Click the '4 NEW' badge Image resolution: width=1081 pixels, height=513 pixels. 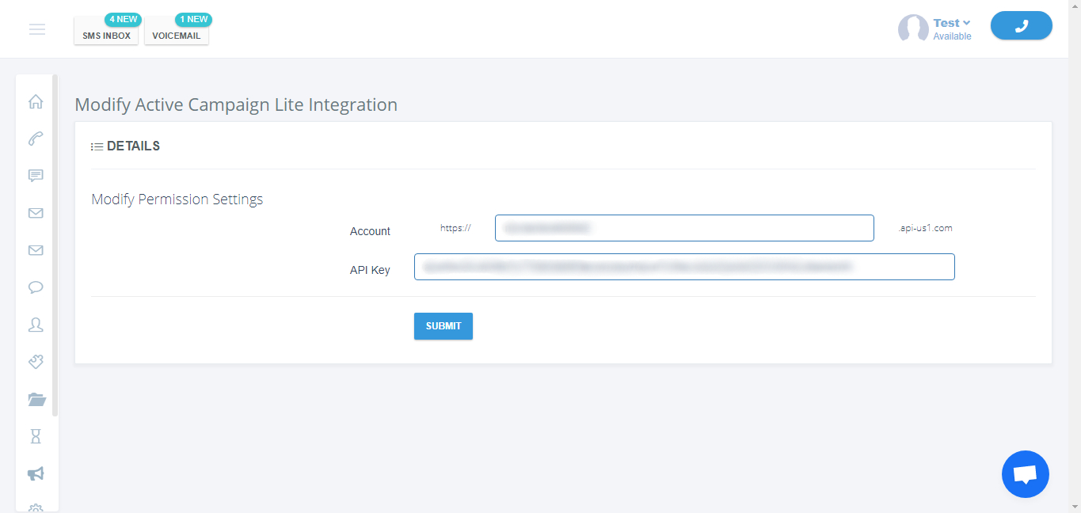[x=123, y=20]
